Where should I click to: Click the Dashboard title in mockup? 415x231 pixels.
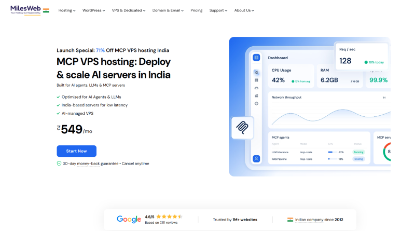278,58
